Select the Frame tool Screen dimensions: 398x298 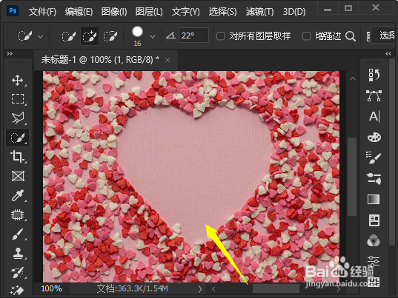point(18,176)
